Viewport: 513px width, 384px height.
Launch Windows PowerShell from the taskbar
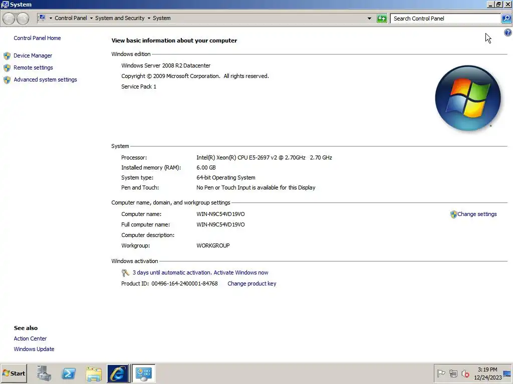coord(69,373)
